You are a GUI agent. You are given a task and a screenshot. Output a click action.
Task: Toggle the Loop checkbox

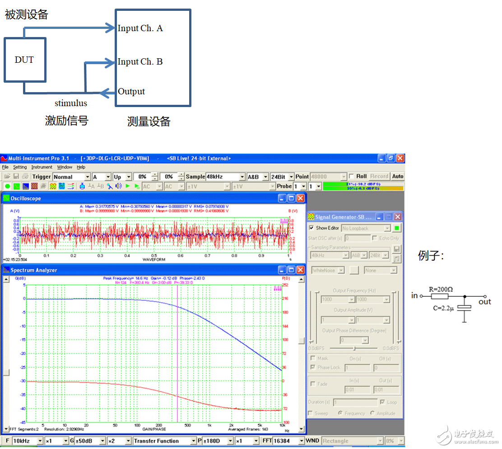[x=382, y=402]
